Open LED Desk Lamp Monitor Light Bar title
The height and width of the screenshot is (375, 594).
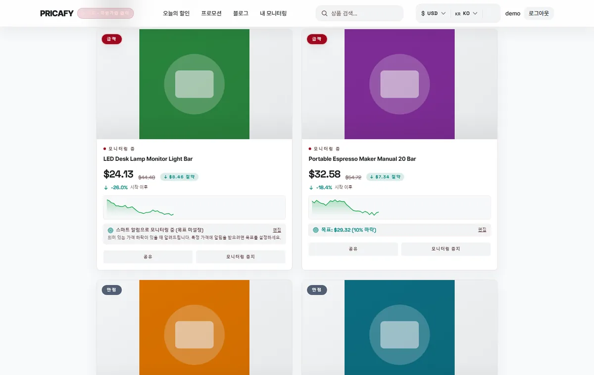click(148, 159)
